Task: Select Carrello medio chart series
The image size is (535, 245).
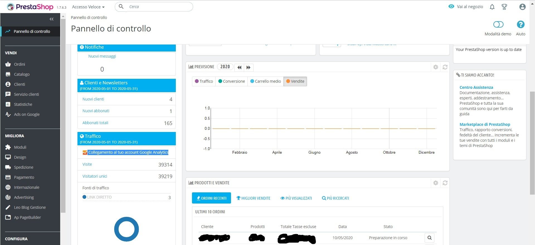Action: click(266, 81)
